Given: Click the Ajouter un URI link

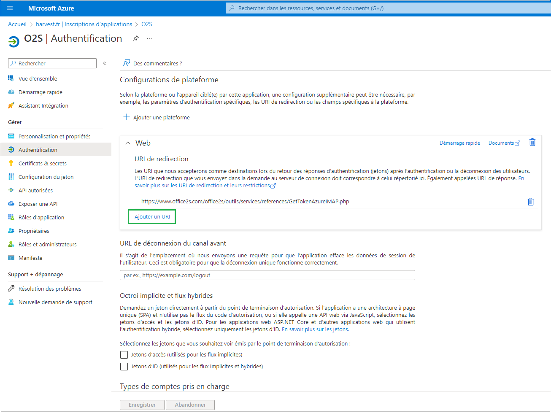Looking at the screenshot, I should point(152,217).
